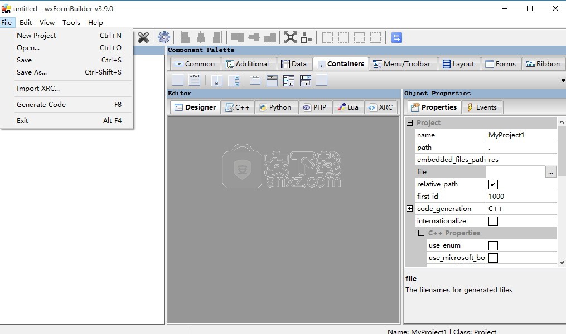Pick the wxScrolledWindow palette icon

click(234, 80)
